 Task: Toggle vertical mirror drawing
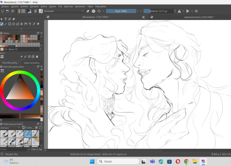(188, 11)
